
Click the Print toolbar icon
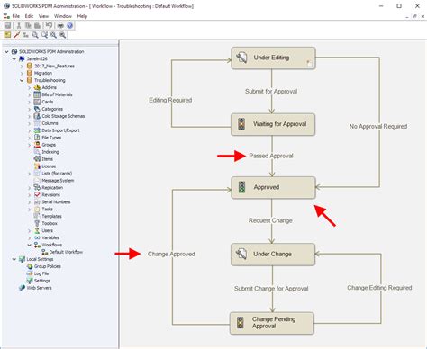tap(60, 25)
